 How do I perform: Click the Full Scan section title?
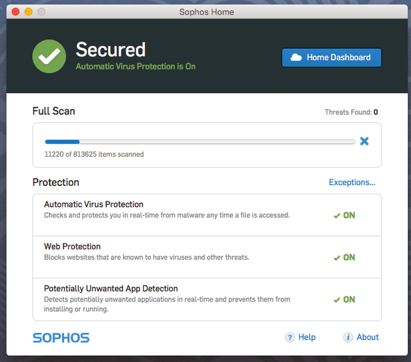tap(54, 111)
